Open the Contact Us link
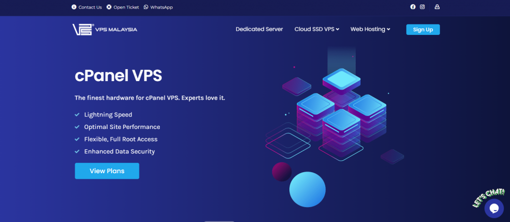This screenshot has height=222, width=510. click(90, 7)
